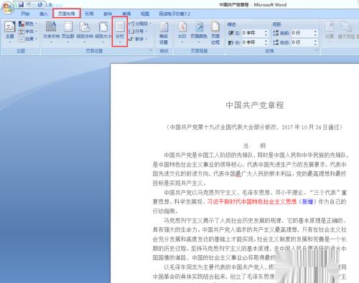The image size is (359, 283).
Task: Click the 稿纸设置 (Manuscript Paper) icon
Action: (164, 27)
